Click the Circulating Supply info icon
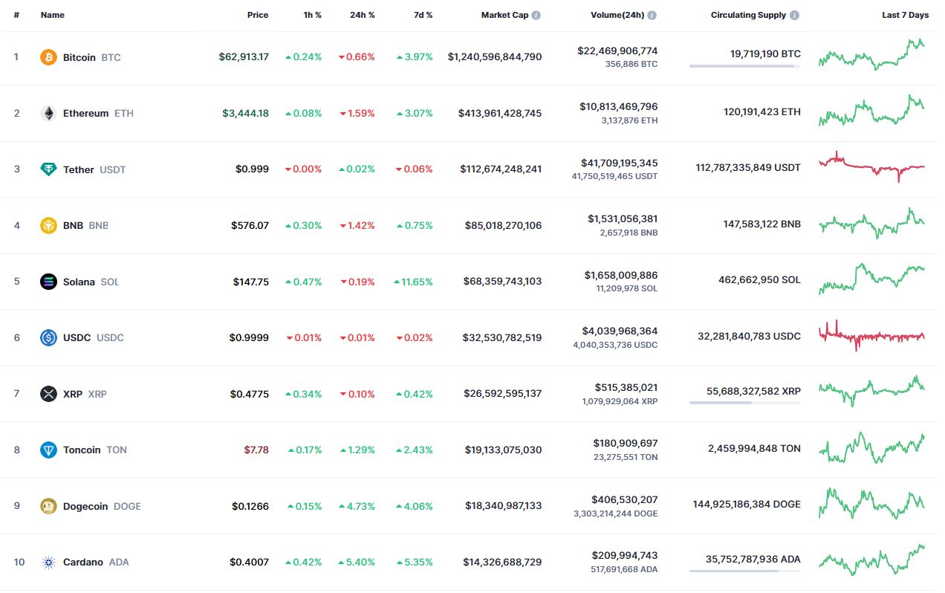The height and width of the screenshot is (593, 945). 795,15
